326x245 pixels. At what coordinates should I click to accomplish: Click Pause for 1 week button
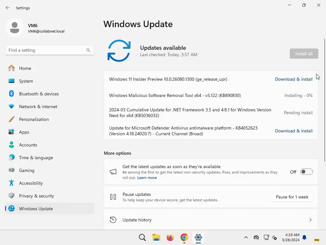[292, 197]
